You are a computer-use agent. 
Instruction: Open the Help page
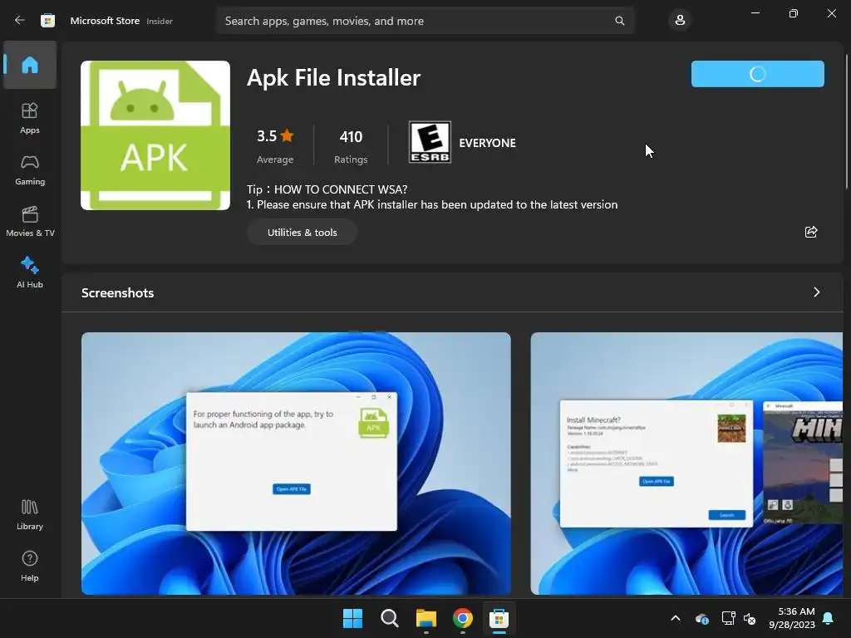(30, 566)
